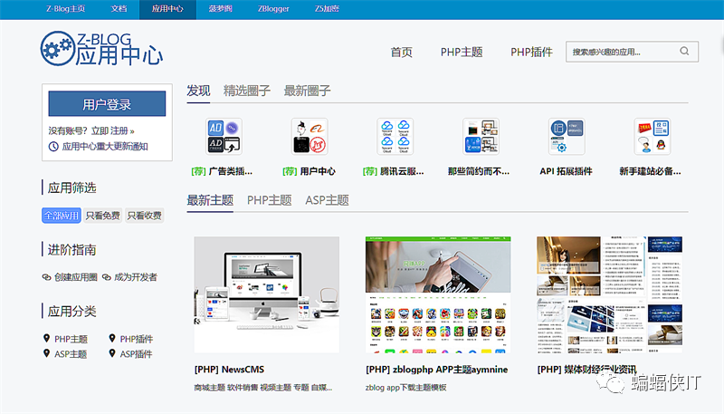Image resolution: width=724 pixels, height=414 pixels.
Task: Switch to the 发现 tab
Action: 198,91
